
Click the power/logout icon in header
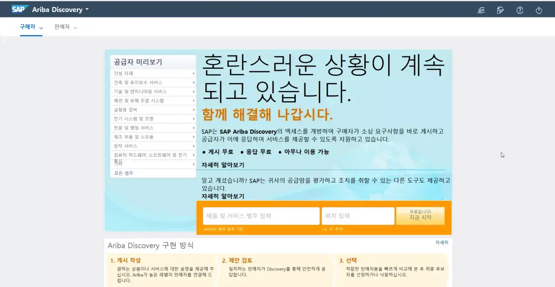(539, 10)
